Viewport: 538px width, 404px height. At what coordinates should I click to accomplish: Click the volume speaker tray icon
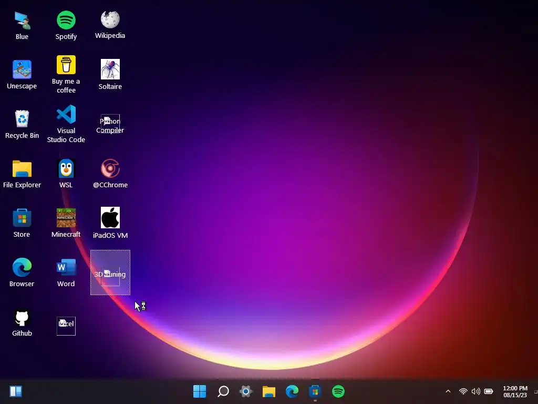click(x=476, y=391)
